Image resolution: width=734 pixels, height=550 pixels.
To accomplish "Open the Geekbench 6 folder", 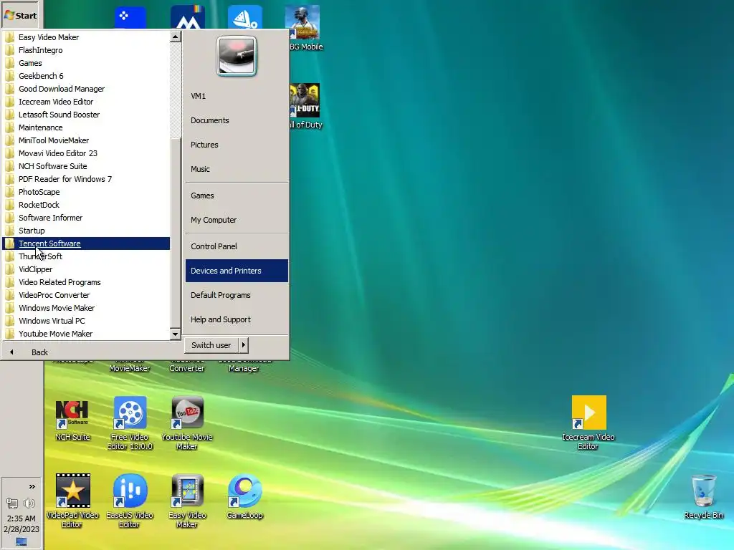I will coord(86,76).
